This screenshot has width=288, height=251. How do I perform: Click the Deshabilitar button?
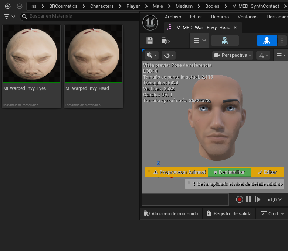click(x=229, y=172)
